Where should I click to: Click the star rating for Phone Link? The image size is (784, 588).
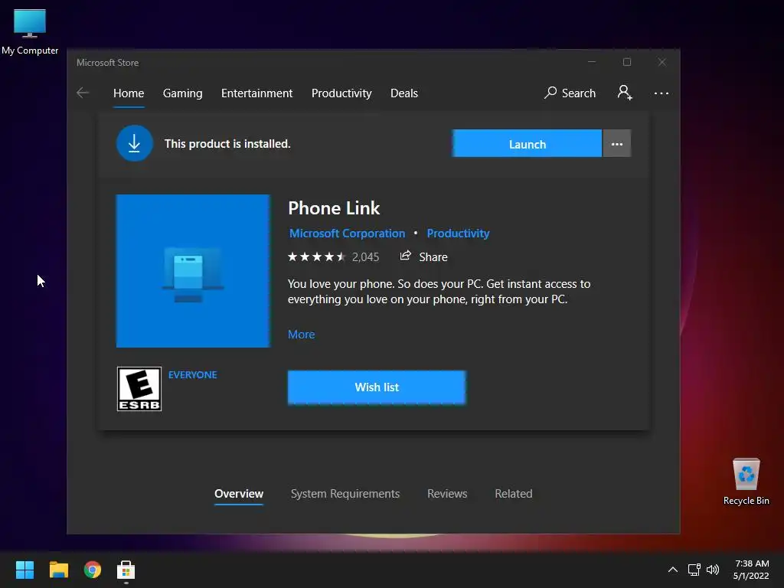[316, 257]
